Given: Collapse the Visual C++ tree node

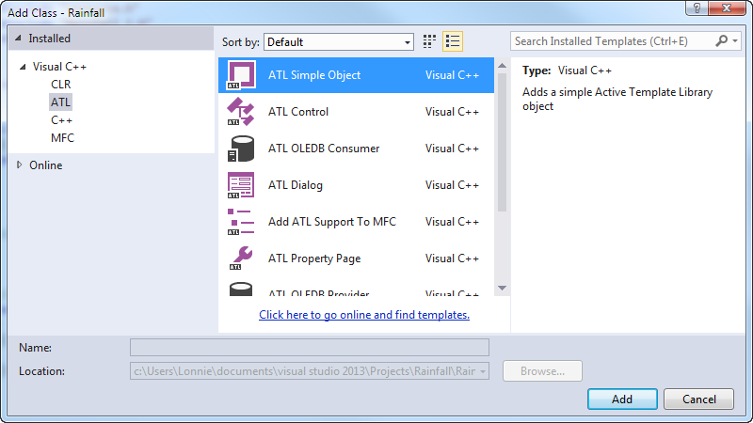Looking at the screenshot, I should [x=23, y=67].
